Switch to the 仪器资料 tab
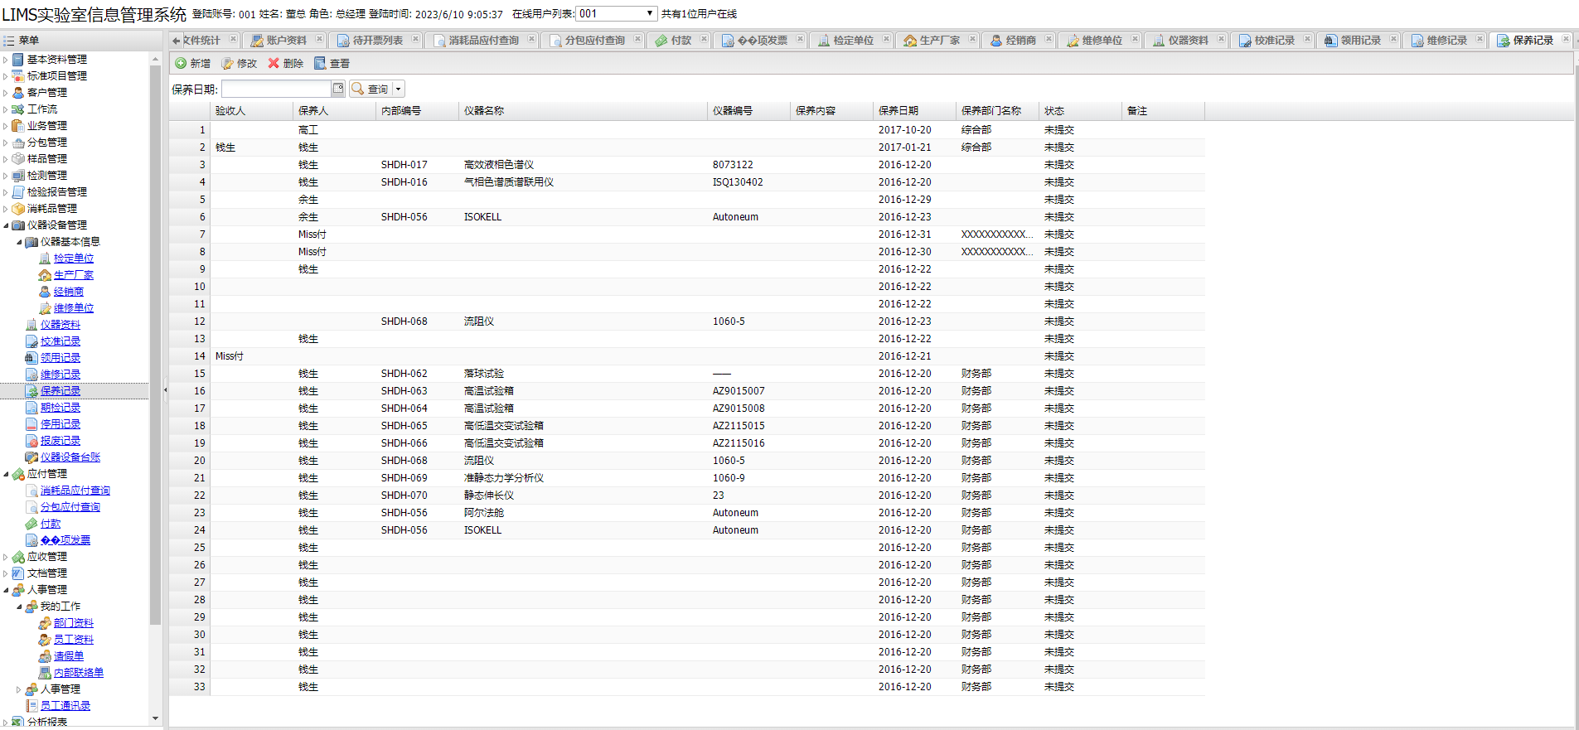The height and width of the screenshot is (730, 1579). 1188,40
